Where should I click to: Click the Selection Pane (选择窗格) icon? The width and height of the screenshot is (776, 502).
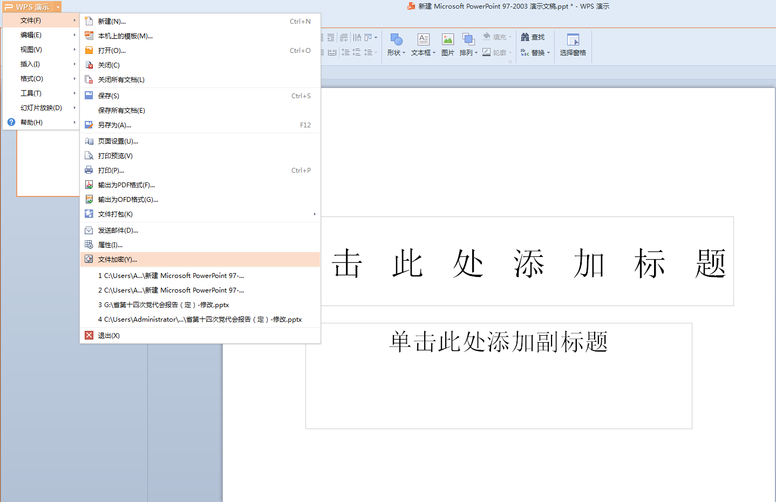(x=573, y=39)
